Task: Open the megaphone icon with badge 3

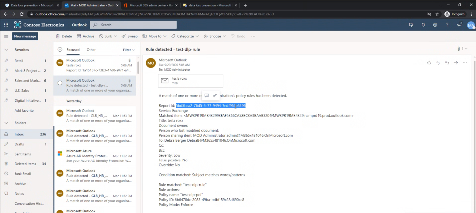Action: click(459, 25)
